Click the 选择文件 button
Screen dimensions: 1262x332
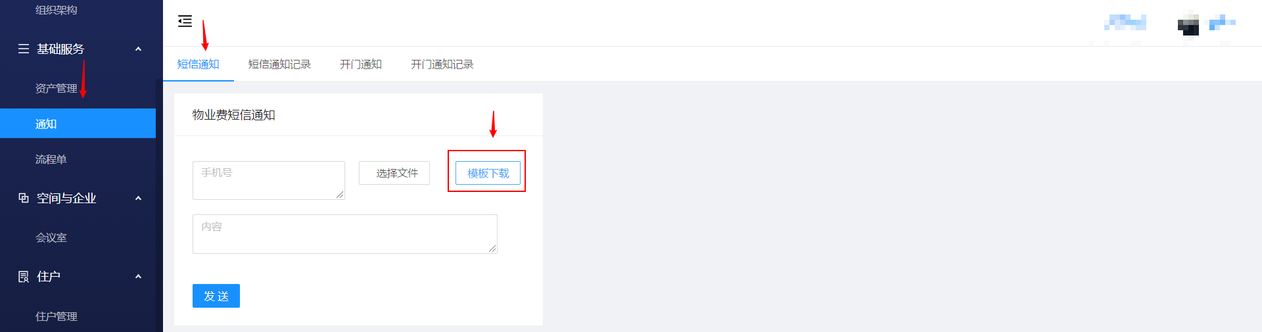(394, 173)
